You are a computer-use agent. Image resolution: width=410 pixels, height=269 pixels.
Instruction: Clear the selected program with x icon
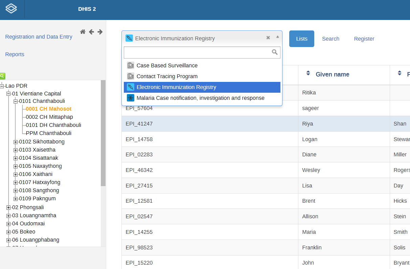[x=268, y=38]
